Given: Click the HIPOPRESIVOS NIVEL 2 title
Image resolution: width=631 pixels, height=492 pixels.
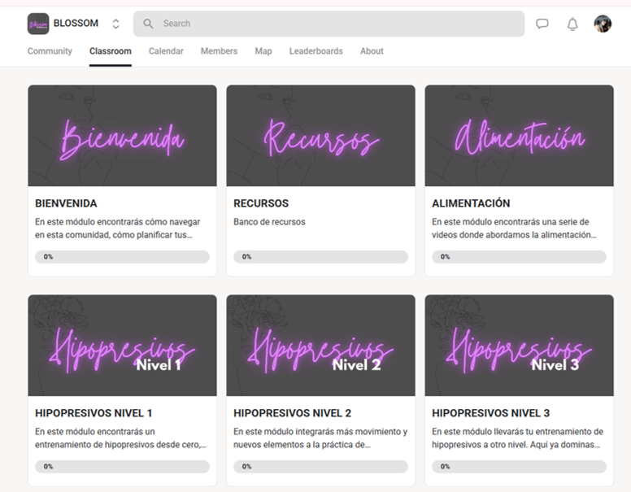Looking at the screenshot, I should point(292,413).
